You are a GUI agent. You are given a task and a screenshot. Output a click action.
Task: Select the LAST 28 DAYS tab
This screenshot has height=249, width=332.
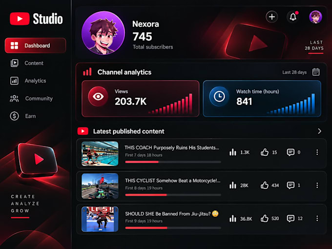[314, 45]
